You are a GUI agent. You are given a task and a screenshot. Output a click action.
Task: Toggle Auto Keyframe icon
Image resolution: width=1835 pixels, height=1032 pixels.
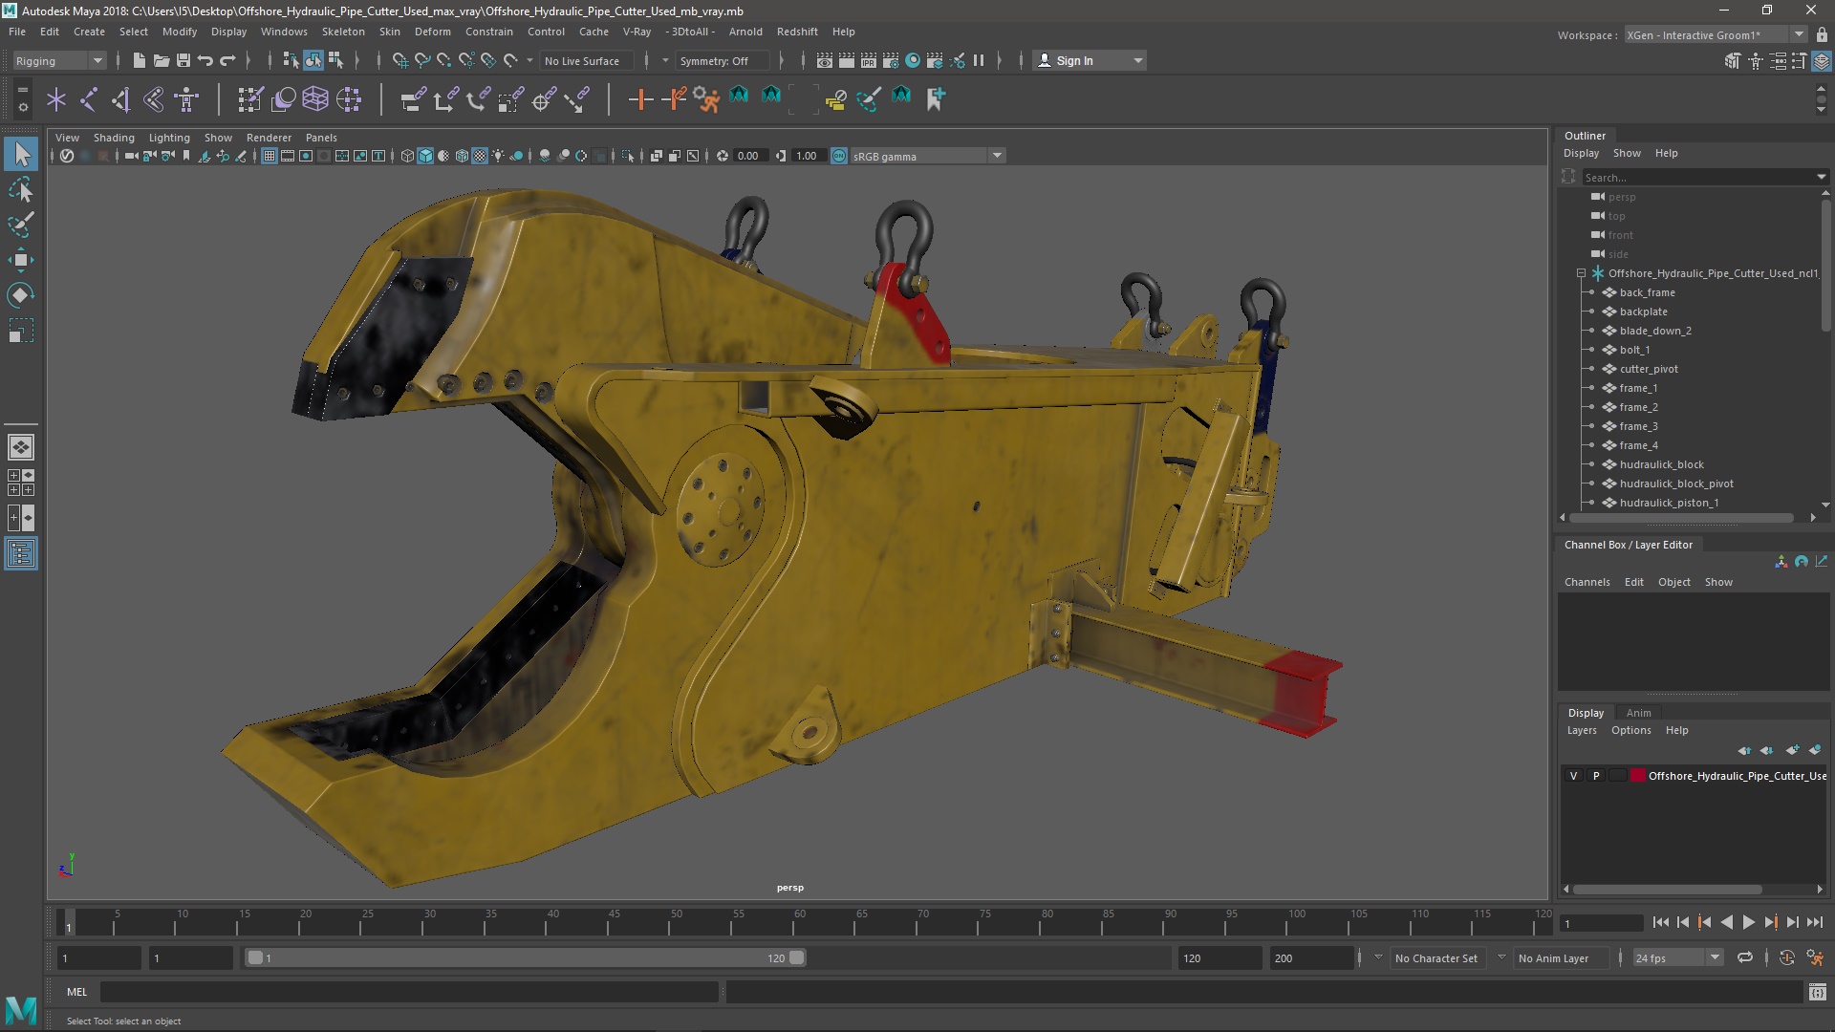(x=1787, y=957)
